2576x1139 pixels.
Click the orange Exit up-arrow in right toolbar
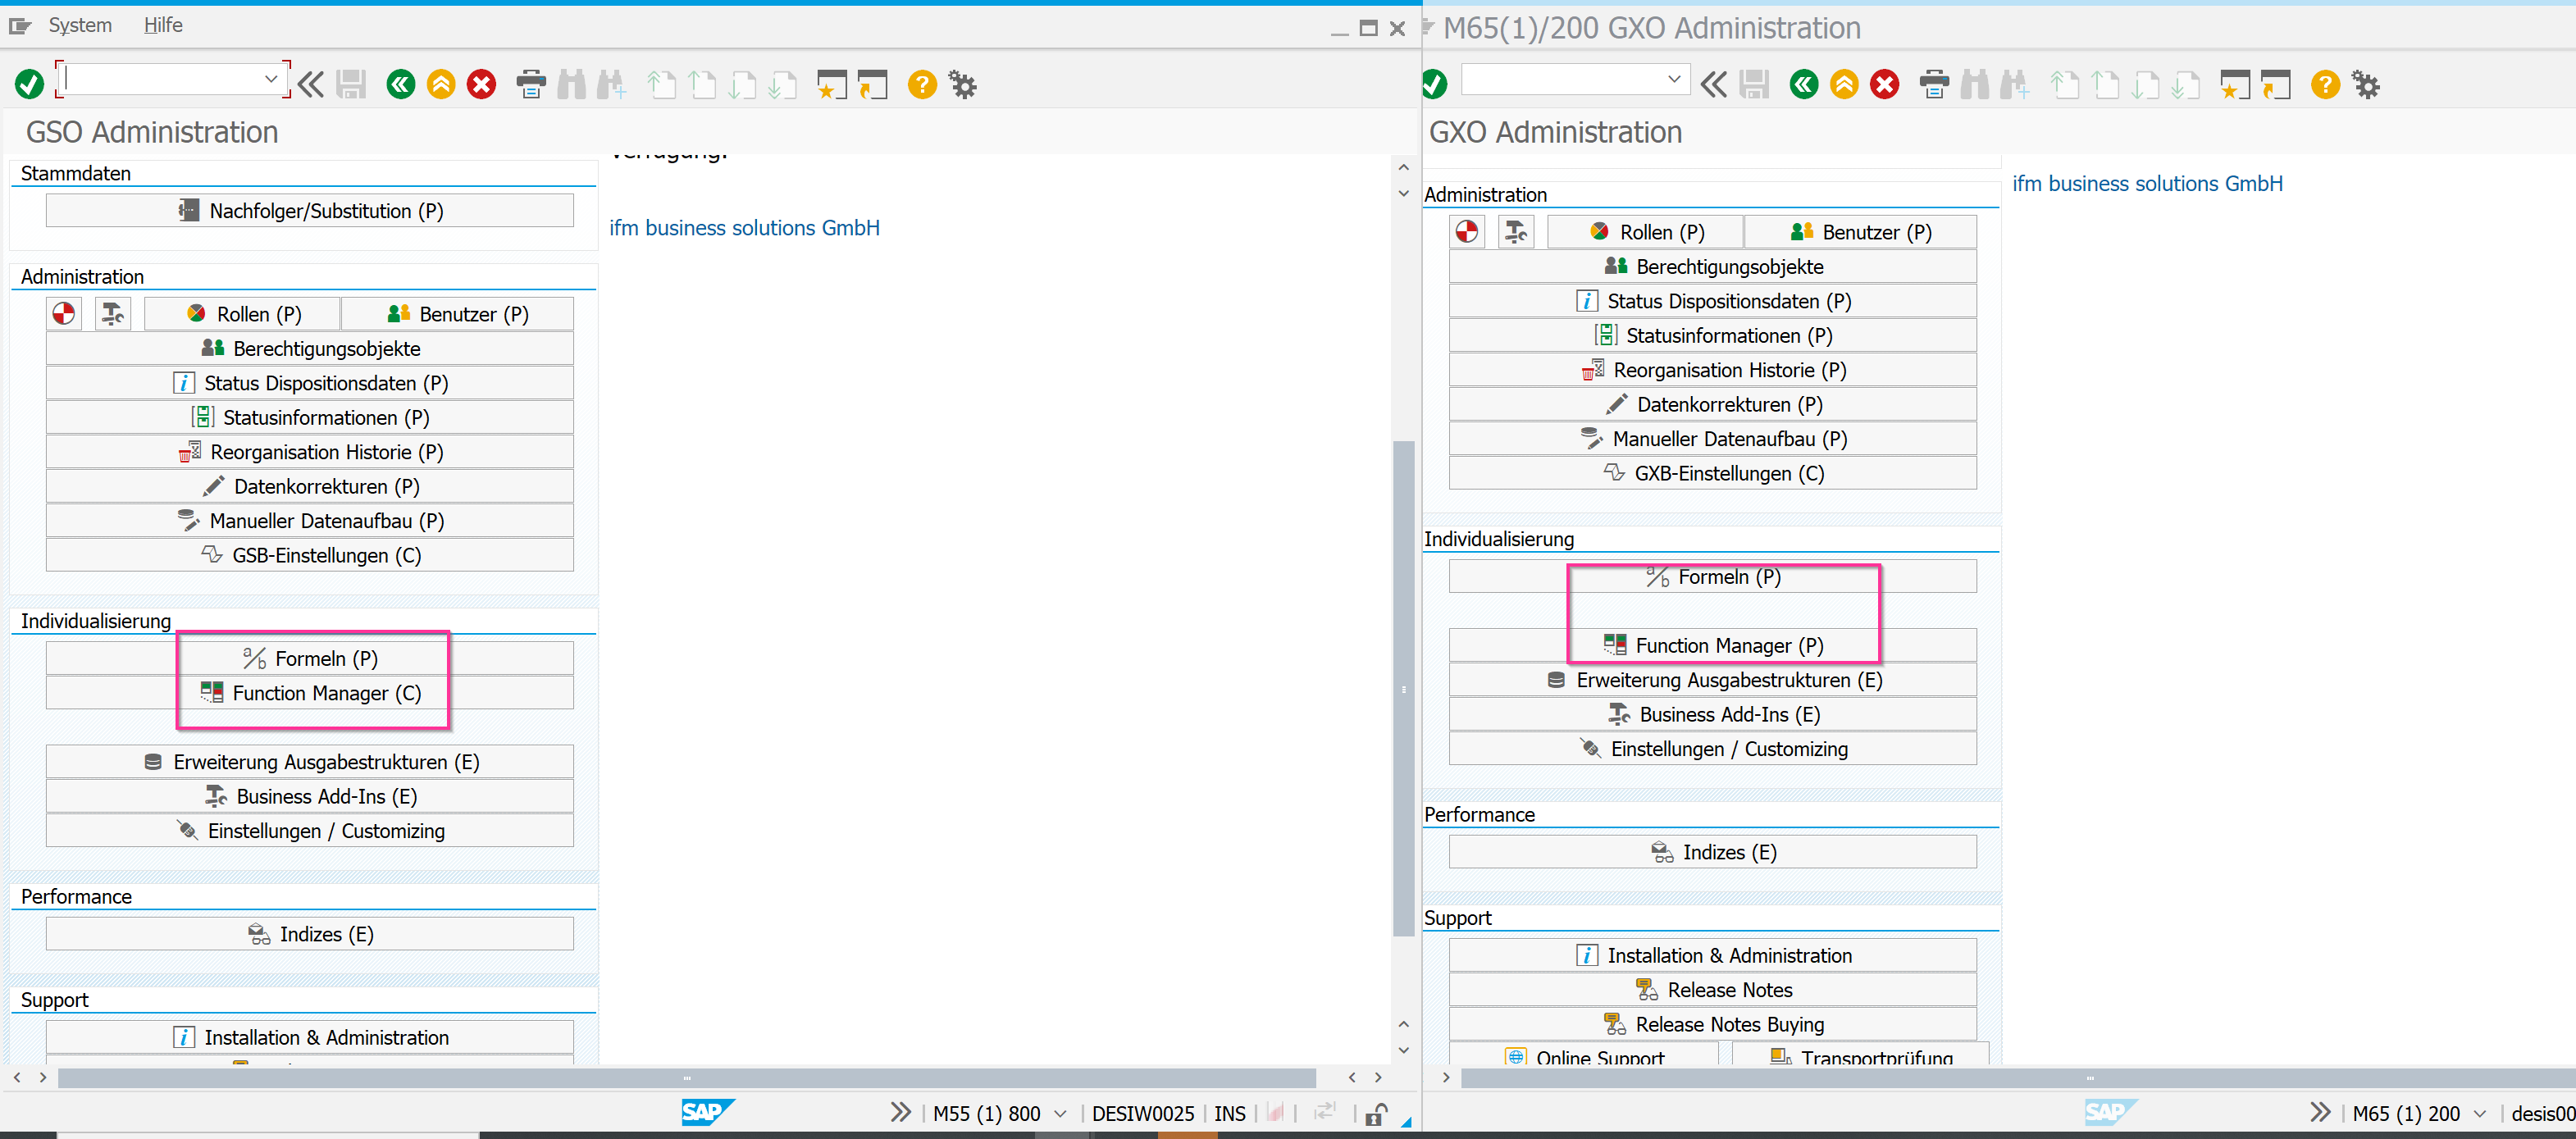click(x=1844, y=84)
